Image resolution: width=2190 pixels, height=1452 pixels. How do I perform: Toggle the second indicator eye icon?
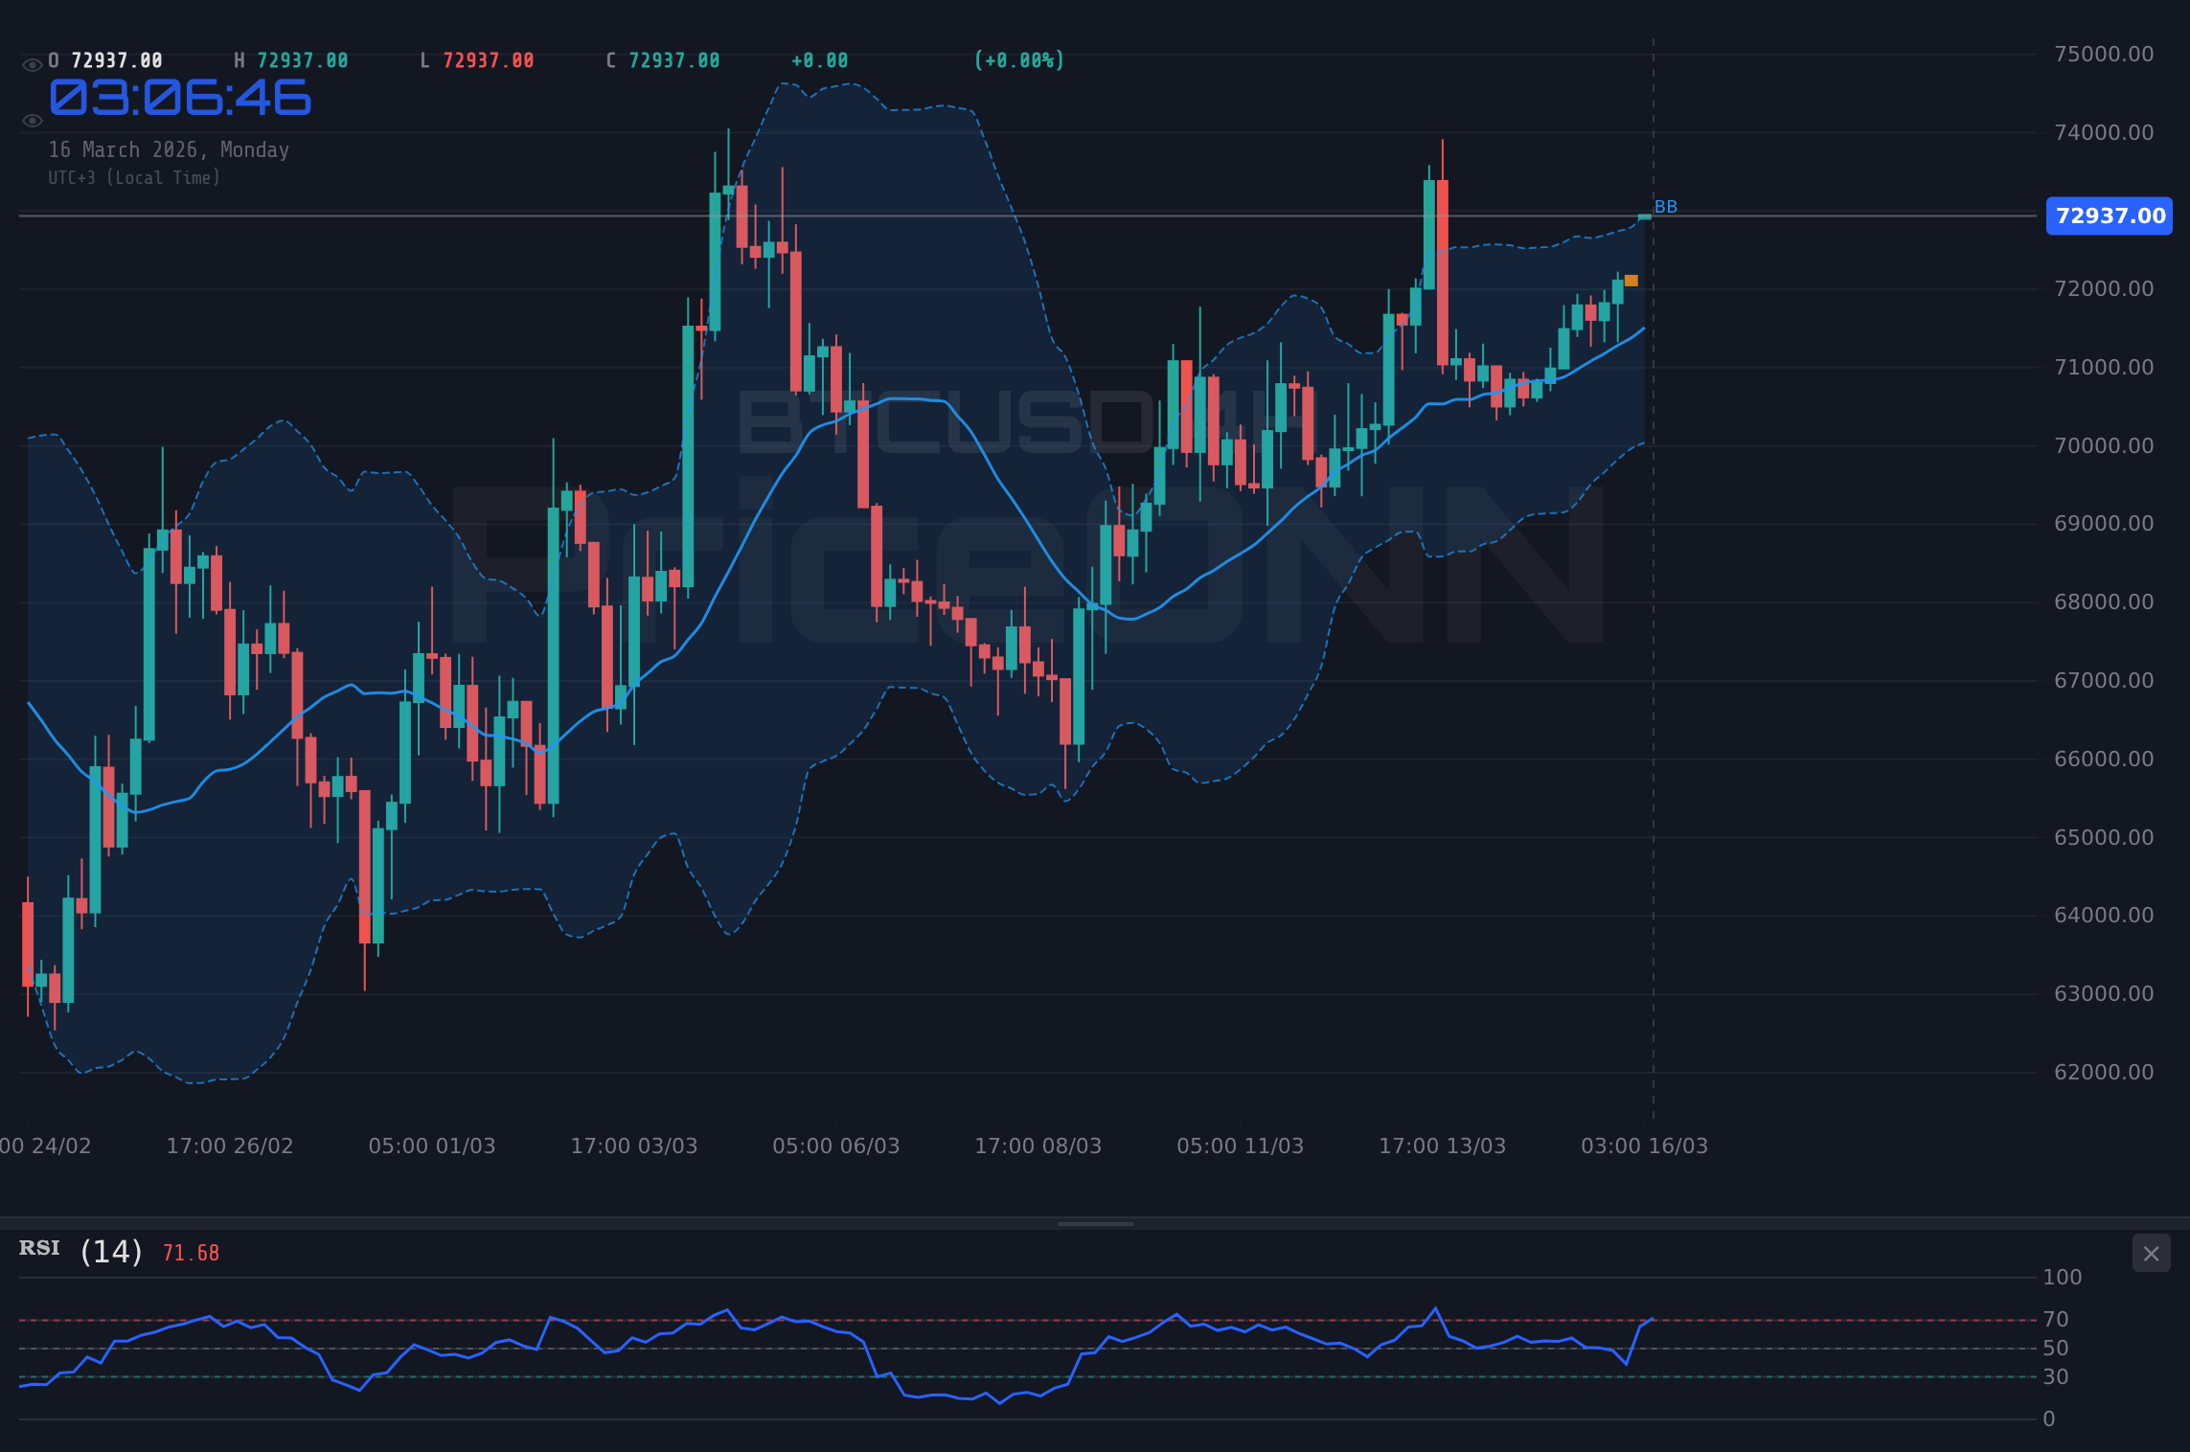[33, 123]
